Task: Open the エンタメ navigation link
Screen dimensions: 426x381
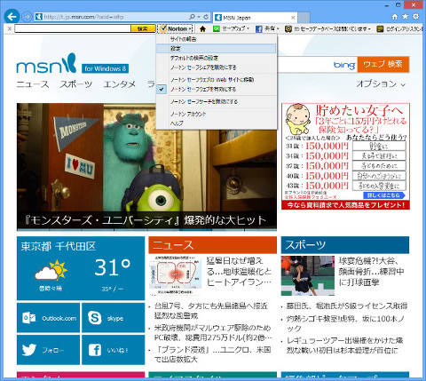Action: coord(120,84)
